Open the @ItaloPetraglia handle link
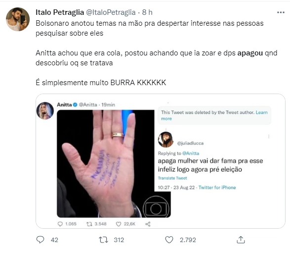Screen dimensions: 290x253 [x=111, y=12]
